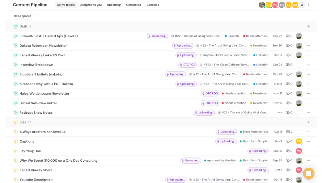Open more options for Captions row
This screenshot has width=322, height=183.
coord(308,141)
